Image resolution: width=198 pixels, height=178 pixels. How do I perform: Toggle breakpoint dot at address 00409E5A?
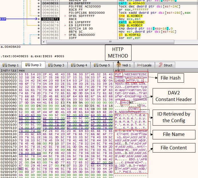(39, 7)
